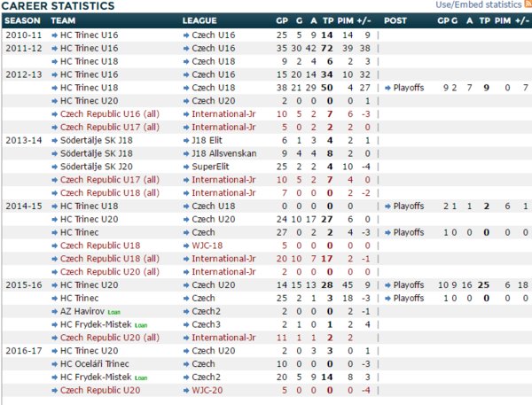This screenshot has height=405, width=532.
Task: Click arrow icon before Södertälje SK J20
Action: point(55,167)
